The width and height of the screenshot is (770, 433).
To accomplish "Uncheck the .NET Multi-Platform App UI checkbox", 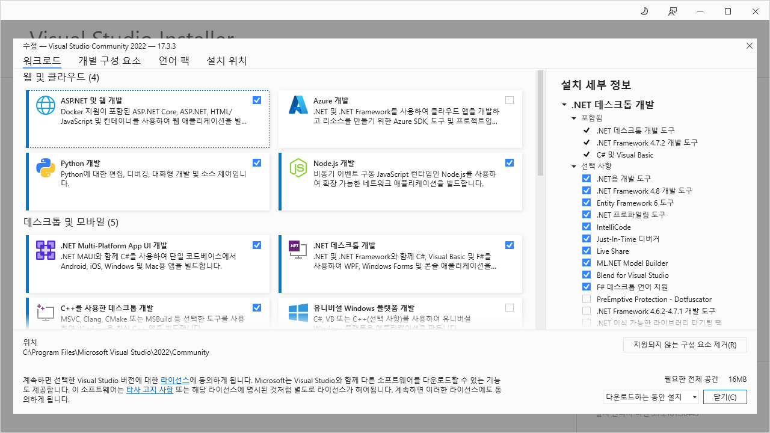I will [257, 245].
